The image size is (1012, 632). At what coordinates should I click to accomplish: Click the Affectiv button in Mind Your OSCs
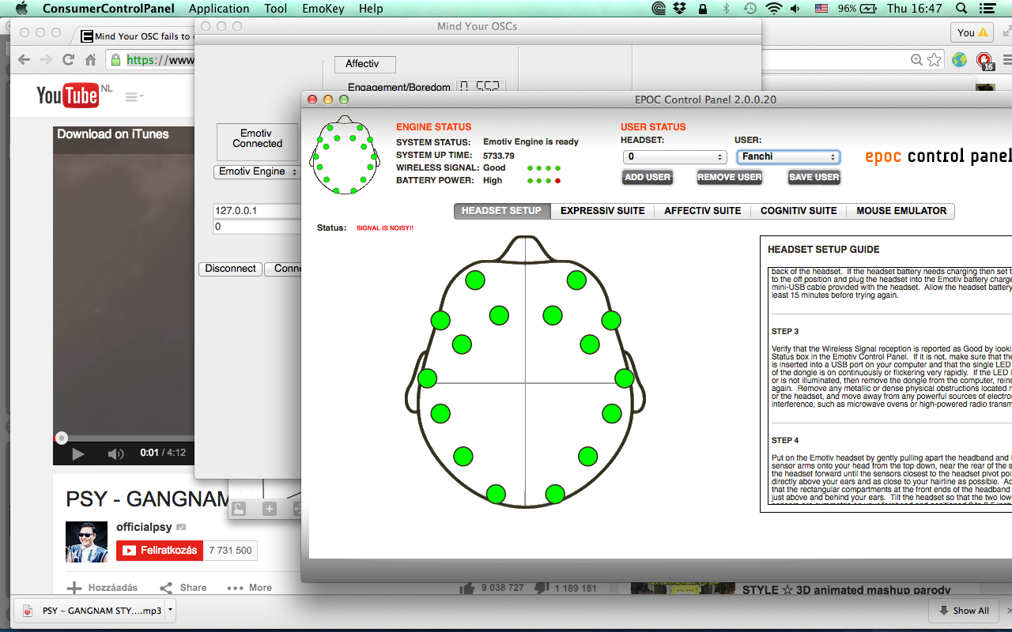coord(363,64)
